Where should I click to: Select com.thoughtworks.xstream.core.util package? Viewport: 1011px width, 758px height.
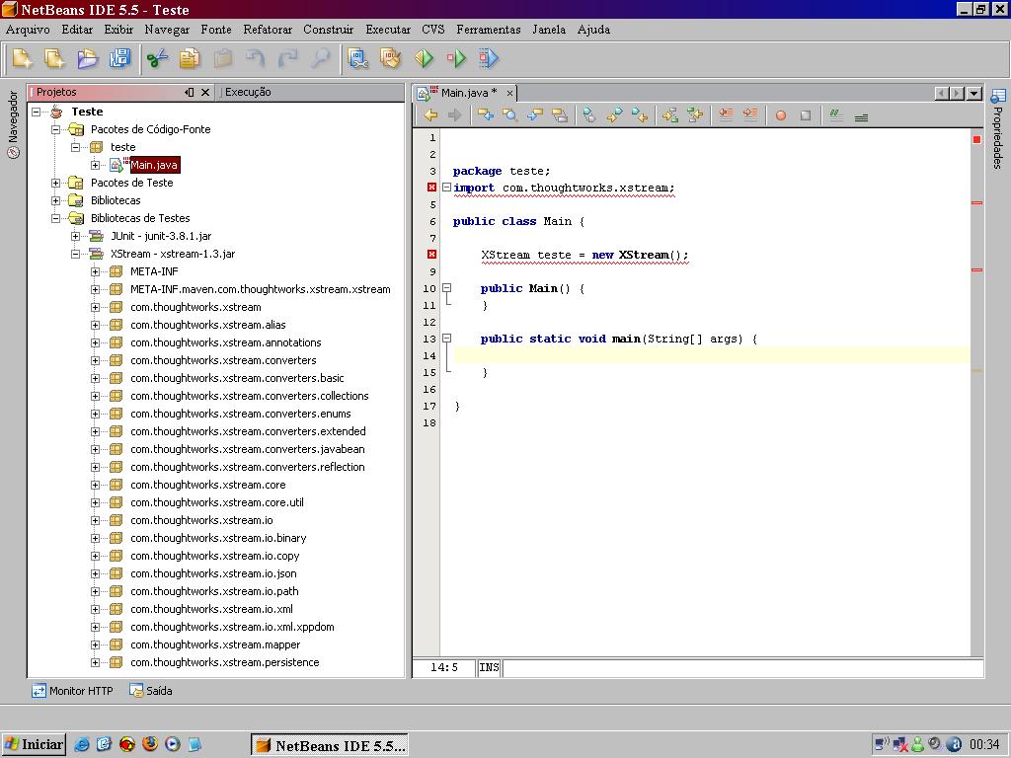tap(216, 502)
